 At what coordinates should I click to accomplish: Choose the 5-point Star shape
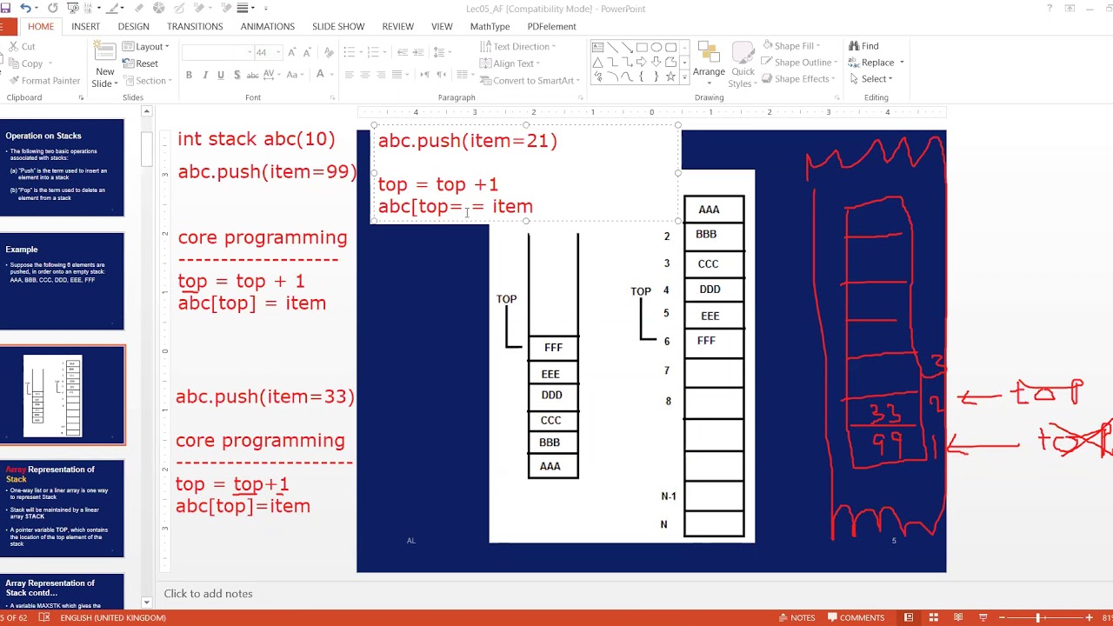670,77
